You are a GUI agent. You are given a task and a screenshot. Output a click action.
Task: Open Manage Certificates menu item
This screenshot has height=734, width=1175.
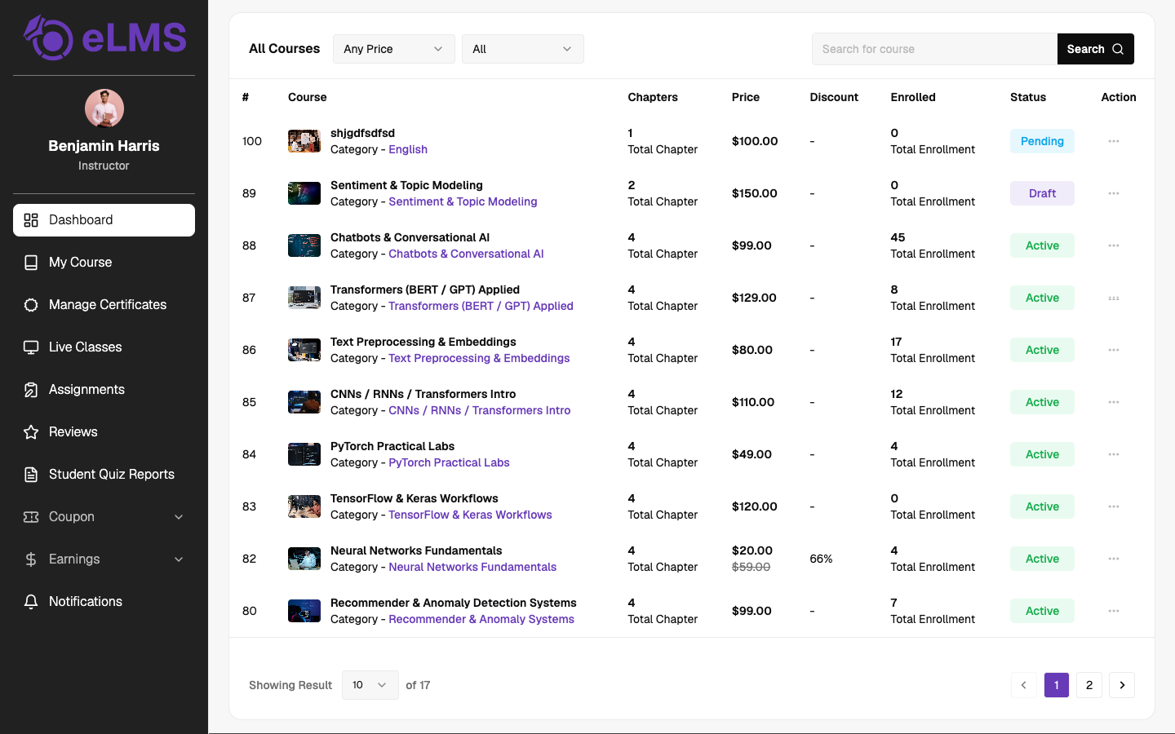[x=104, y=305]
